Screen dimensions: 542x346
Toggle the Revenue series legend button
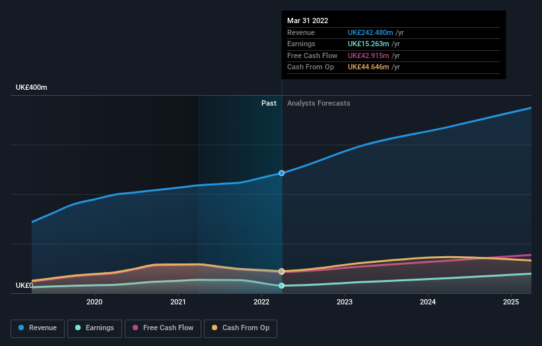pos(38,328)
